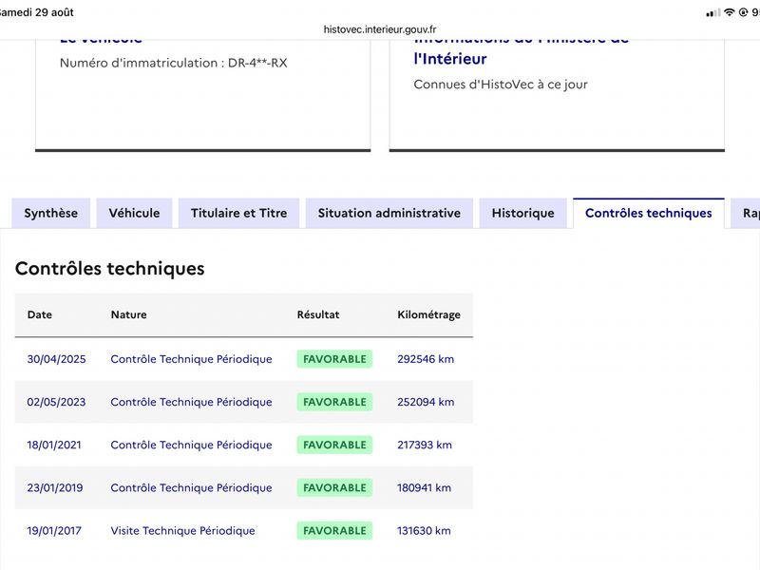The width and height of the screenshot is (760, 570).
Task: Click Contrôle Technique Périodique in the 18/01/2021 row
Action: point(192,445)
